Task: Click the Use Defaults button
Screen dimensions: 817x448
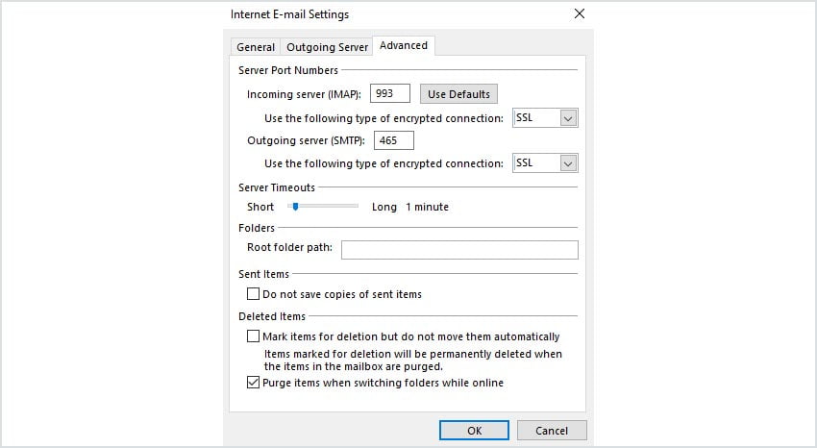Action: pyautogui.click(x=458, y=94)
